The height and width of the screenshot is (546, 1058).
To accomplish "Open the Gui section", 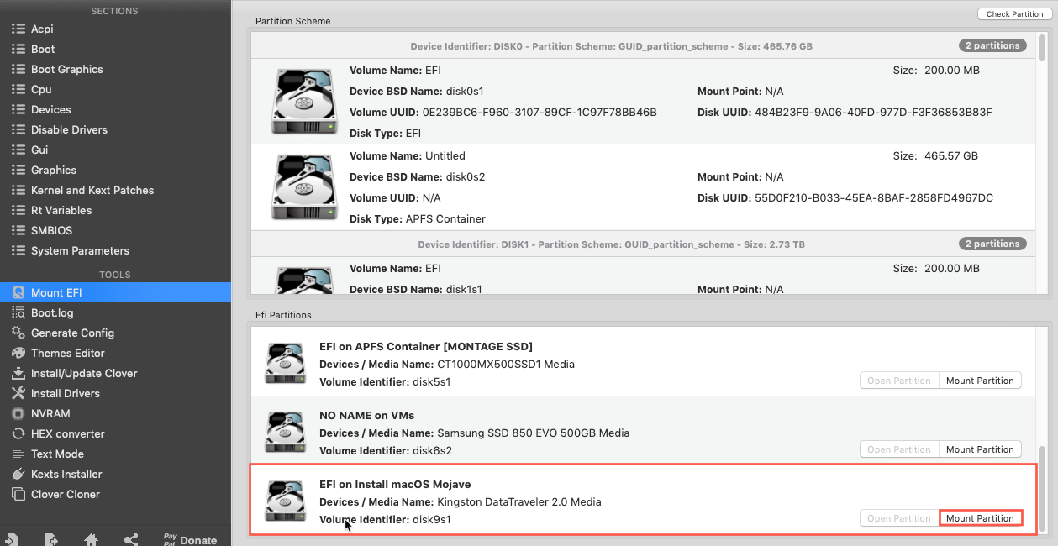I will point(115,150).
